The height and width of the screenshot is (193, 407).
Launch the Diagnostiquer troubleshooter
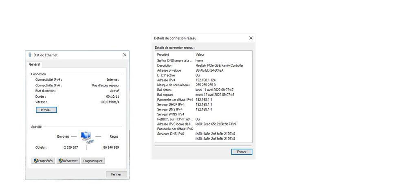click(x=93, y=161)
